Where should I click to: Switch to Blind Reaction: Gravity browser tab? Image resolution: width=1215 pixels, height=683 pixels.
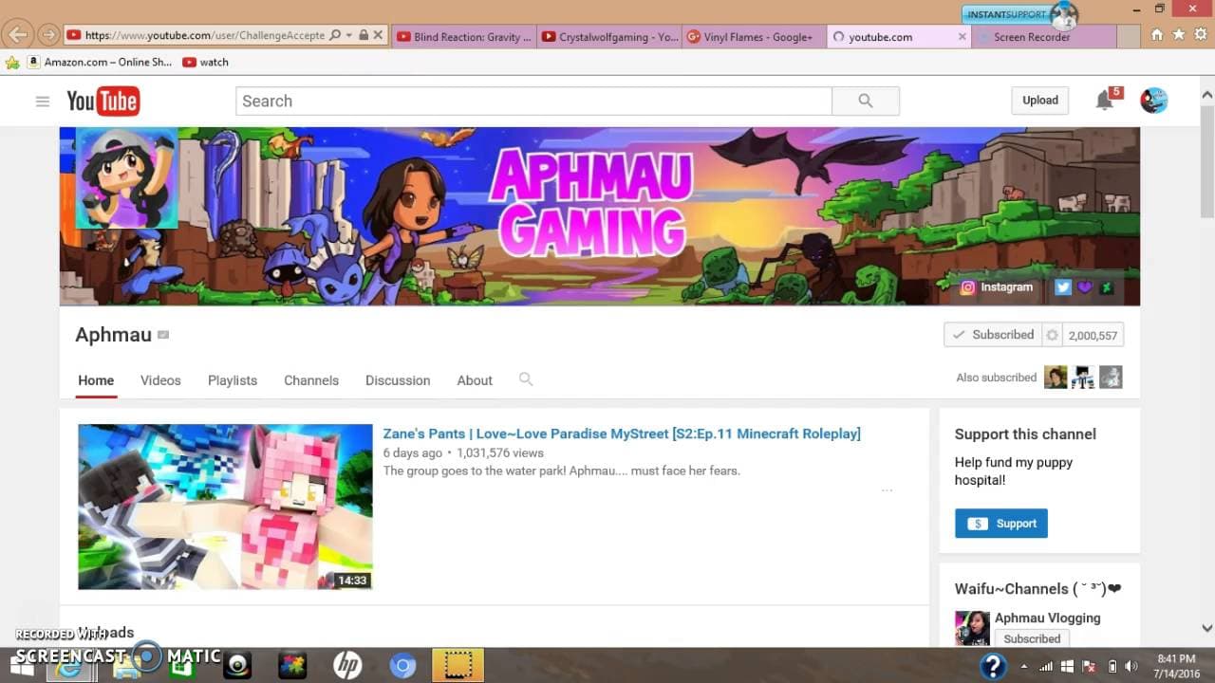click(x=463, y=37)
